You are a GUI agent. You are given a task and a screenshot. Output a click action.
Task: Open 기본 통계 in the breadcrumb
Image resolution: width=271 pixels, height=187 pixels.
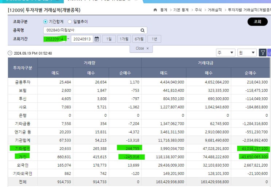pos(181,10)
